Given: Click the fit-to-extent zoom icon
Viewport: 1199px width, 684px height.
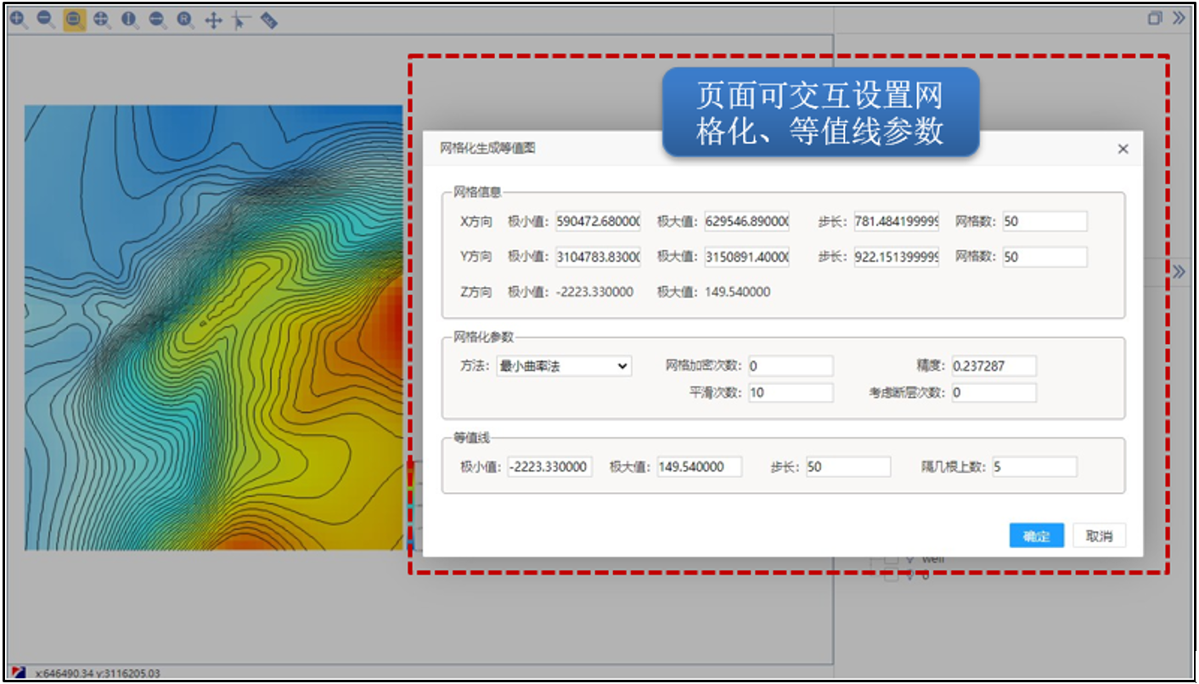Looking at the screenshot, I should (x=100, y=18).
